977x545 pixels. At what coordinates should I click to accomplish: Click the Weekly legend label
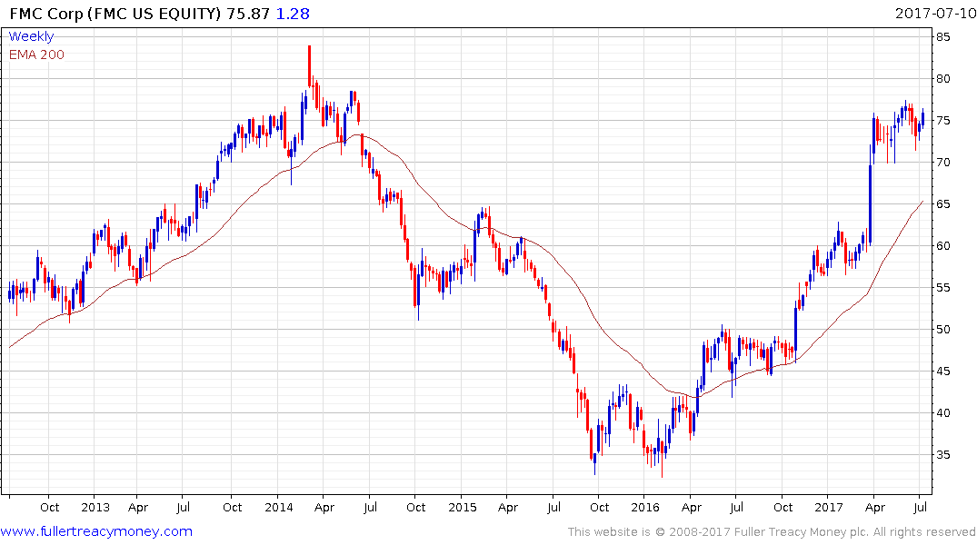click(31, 36)
